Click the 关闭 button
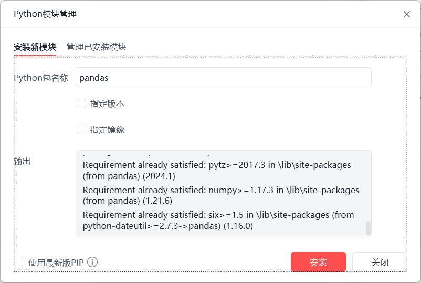 tap(380, 263)
